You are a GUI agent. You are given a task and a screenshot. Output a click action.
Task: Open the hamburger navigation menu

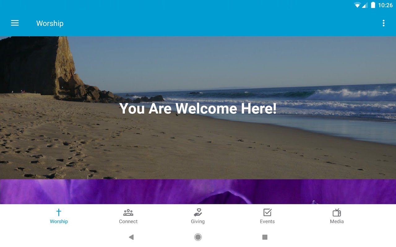click(x=15, y=23)
